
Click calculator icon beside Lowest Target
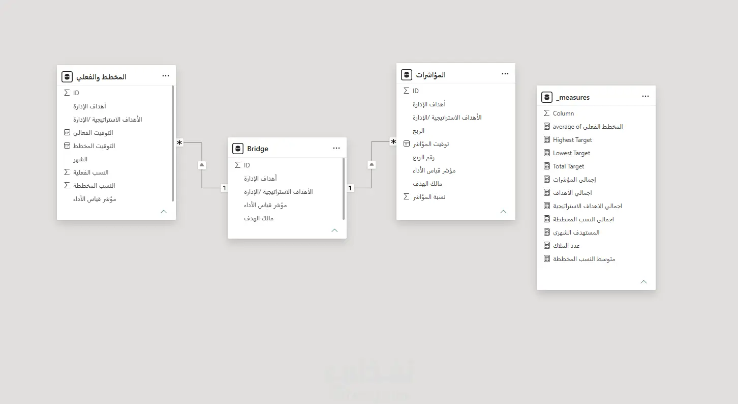tap(547, 153)
